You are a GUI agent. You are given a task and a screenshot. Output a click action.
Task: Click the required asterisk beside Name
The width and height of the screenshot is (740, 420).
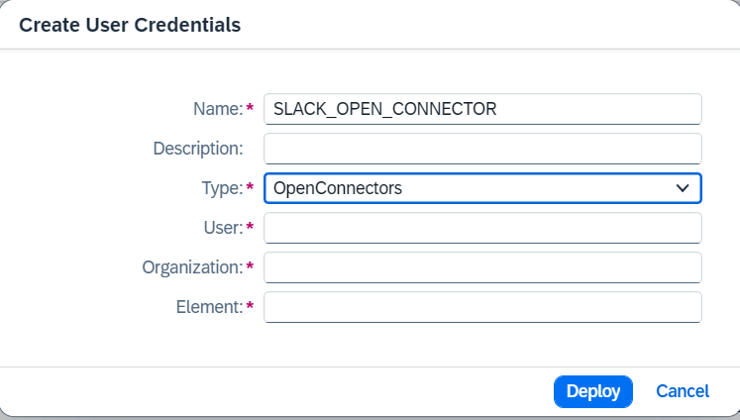point(250,108)
